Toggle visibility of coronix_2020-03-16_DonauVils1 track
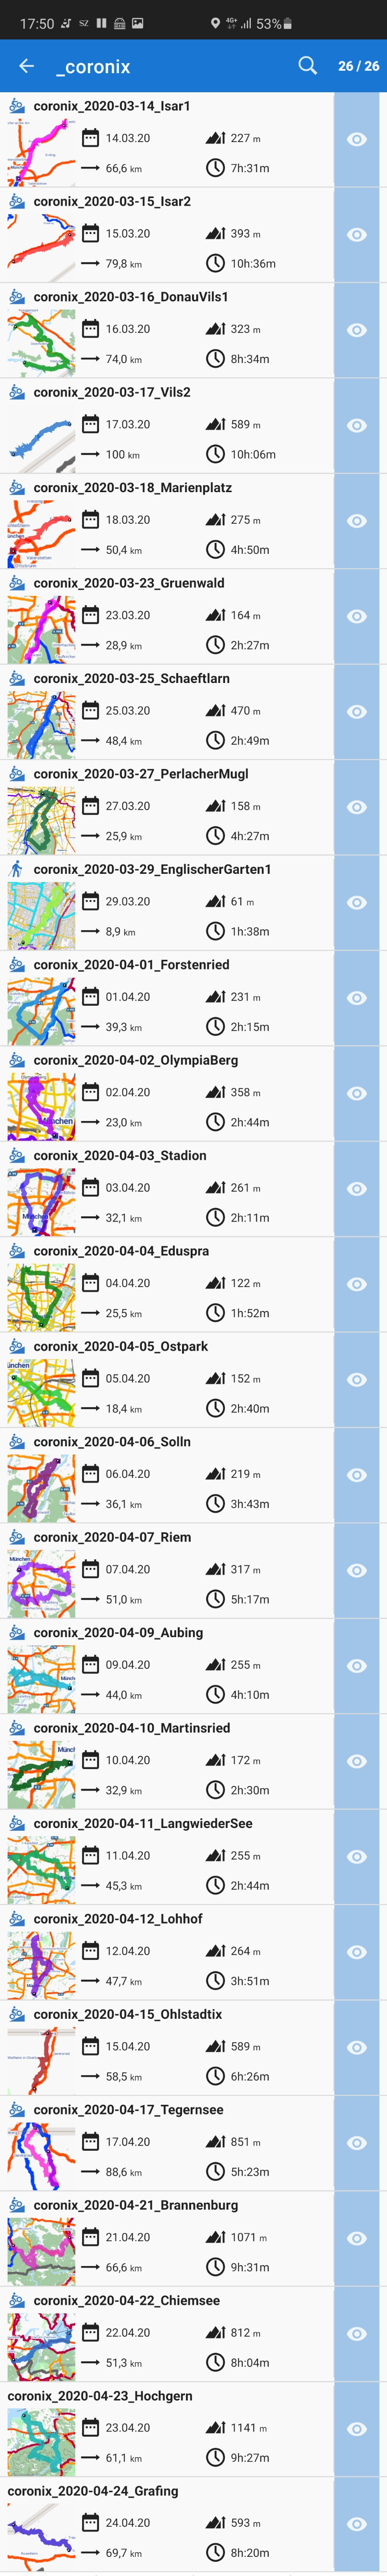 click(357, 330)
